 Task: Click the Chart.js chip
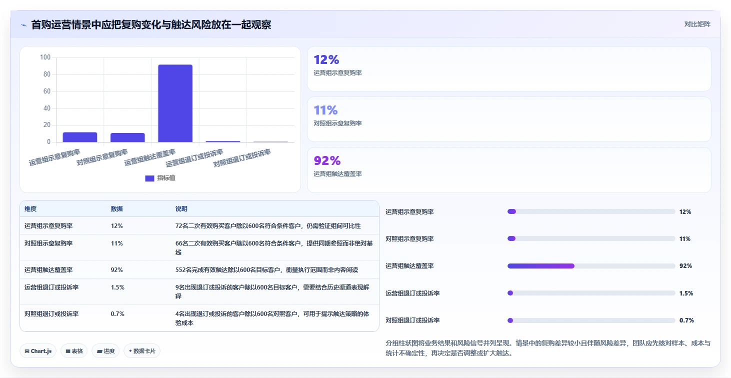pos(38,351)
